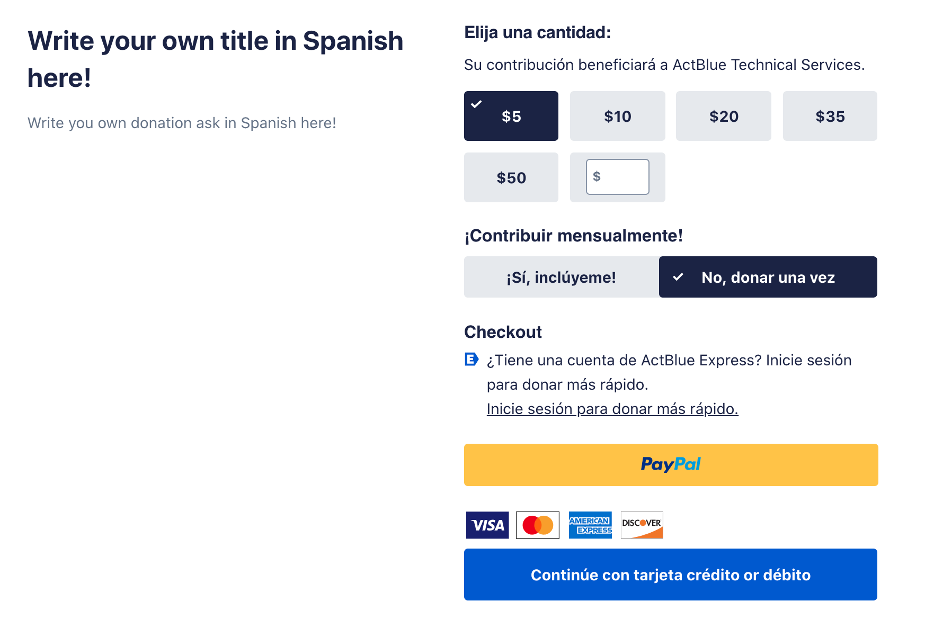
Task: Choose the $10 donation amount
Action: point(617,116)
